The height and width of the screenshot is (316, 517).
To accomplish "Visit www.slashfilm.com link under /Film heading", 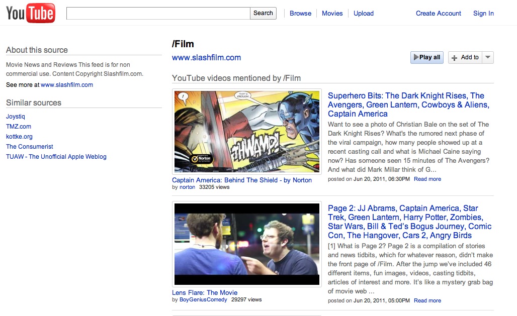I will coord(206,58).
